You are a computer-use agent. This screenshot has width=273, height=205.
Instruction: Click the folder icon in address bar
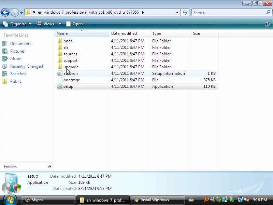pyautogui.click(x=28, y=12)
